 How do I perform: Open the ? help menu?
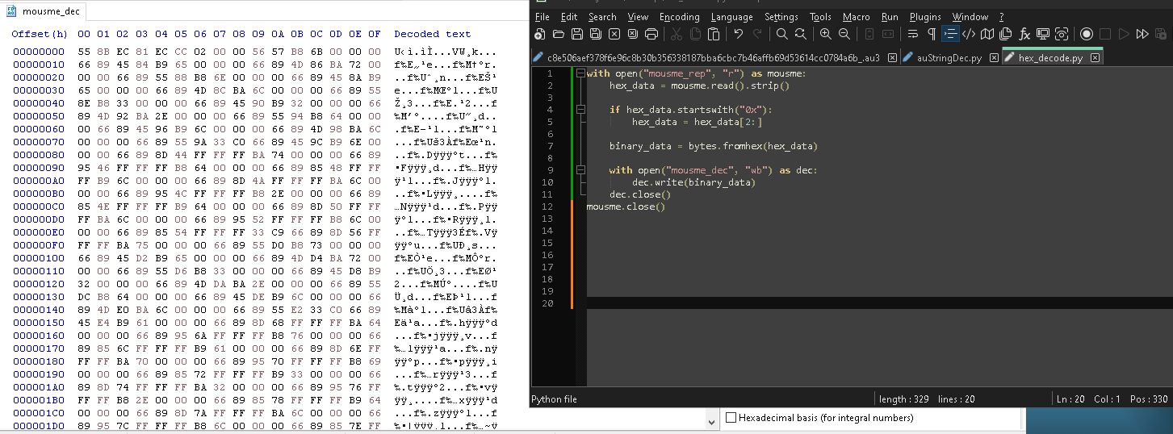pos(1002,17)
